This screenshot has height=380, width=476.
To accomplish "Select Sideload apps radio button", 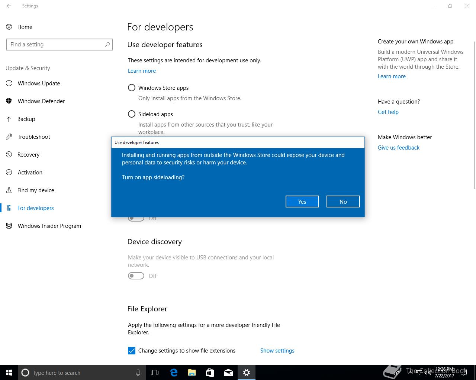I will pos(132,114).
